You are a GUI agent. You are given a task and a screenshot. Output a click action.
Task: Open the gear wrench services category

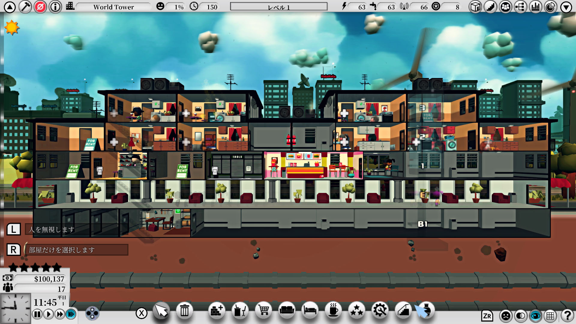tap(380, 310)
